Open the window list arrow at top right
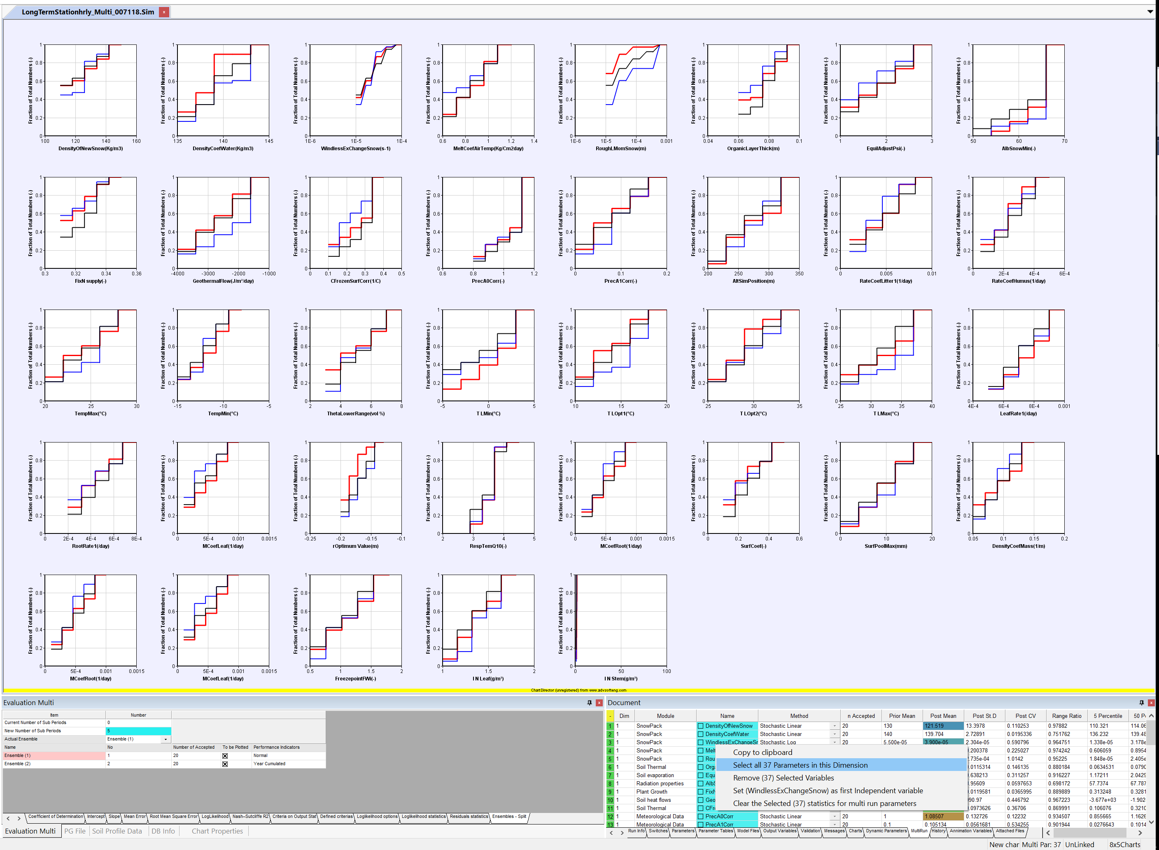The image size is (1159, 850). point(1150,12)
